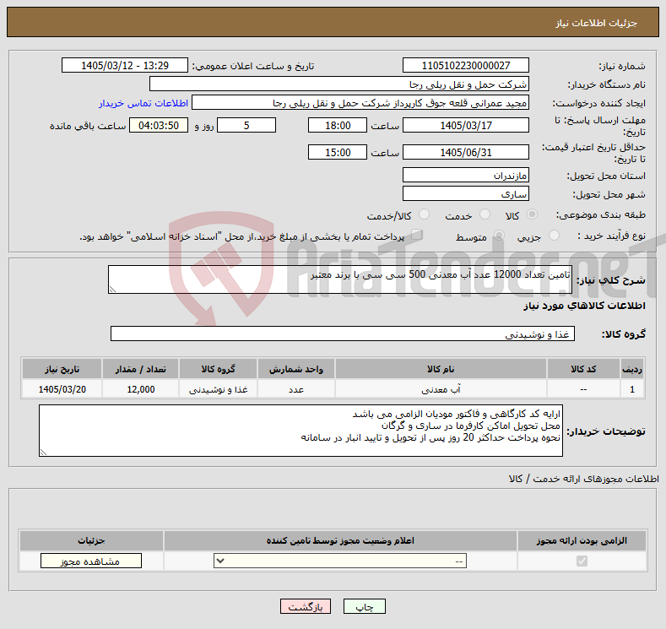Click the بازگشت back button
The width and height of the screenshot is (666, 629).
point(306,606)
